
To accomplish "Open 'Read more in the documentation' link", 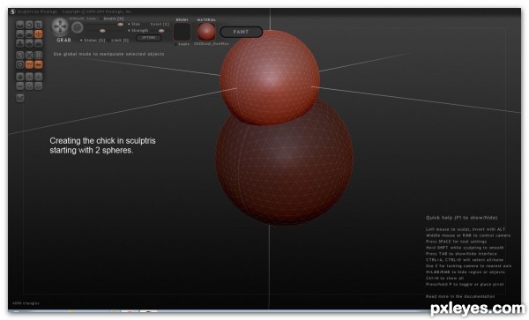I will (x=460, y=296).
